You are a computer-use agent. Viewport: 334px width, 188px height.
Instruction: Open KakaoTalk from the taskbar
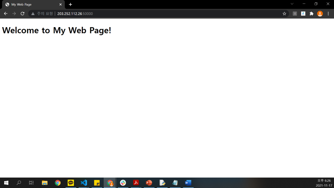71,183
